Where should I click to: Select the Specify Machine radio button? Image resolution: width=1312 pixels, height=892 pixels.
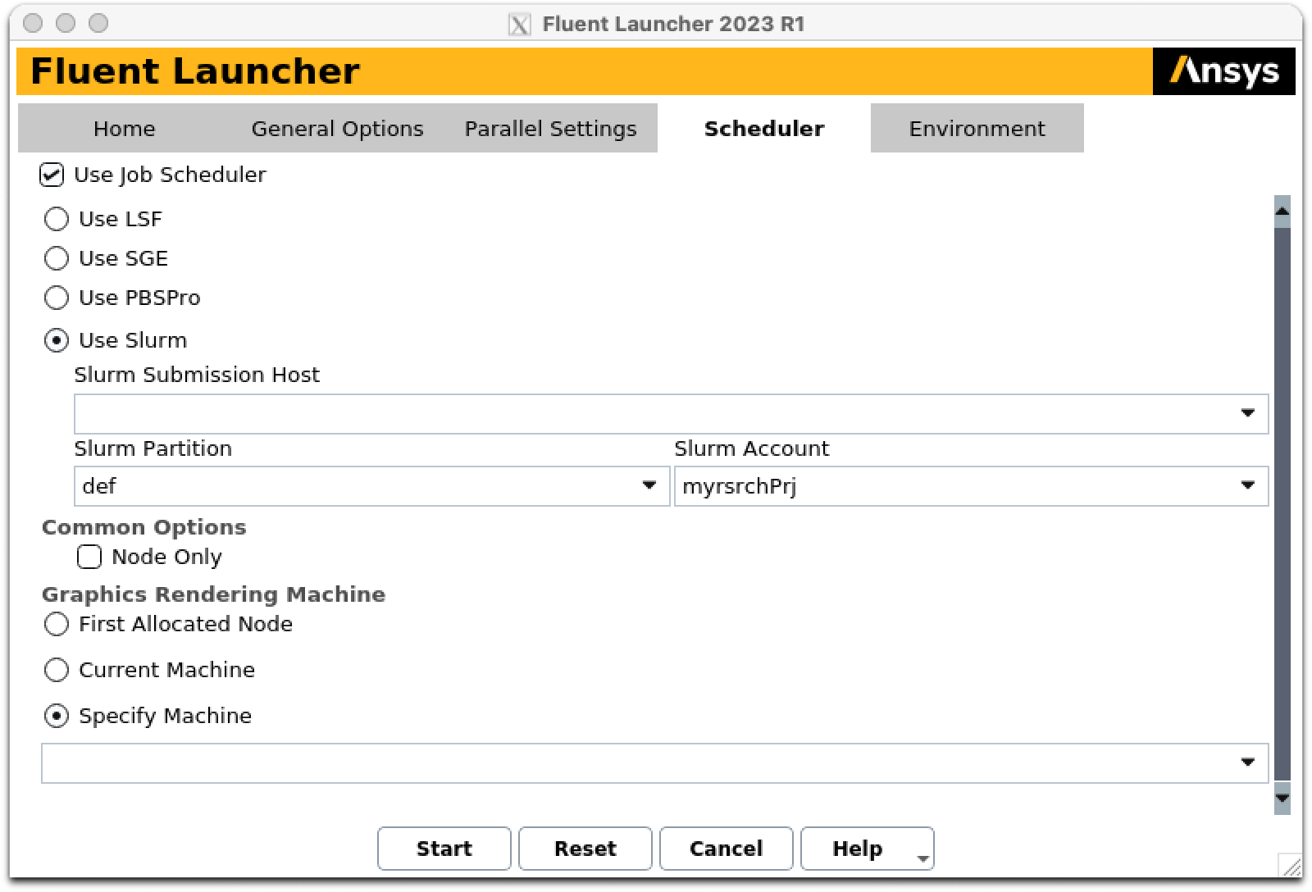click(x=56, y=716)
